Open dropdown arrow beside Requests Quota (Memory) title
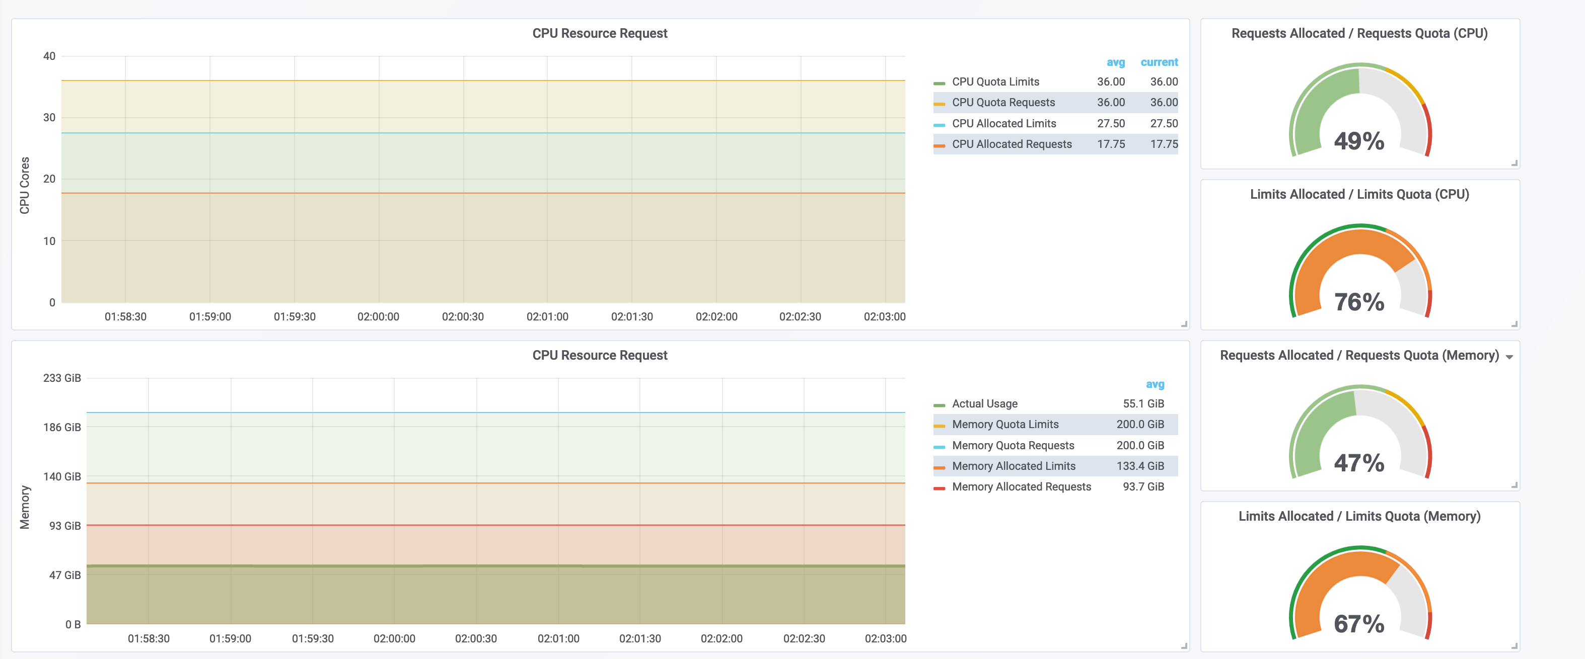Viewport: 1585px width, 659px height. tap(1508, 357)
